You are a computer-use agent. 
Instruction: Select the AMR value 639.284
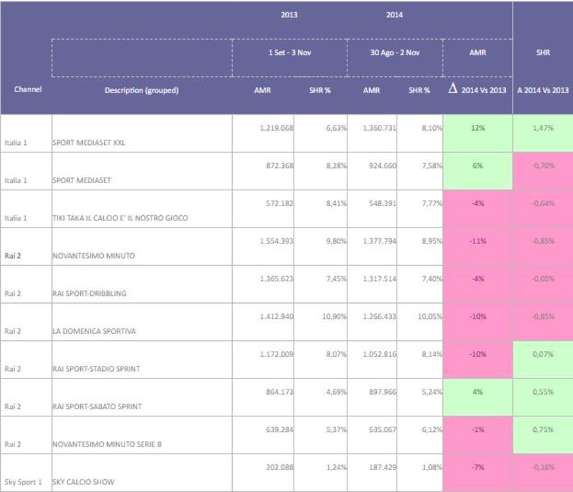click(279, 430)
